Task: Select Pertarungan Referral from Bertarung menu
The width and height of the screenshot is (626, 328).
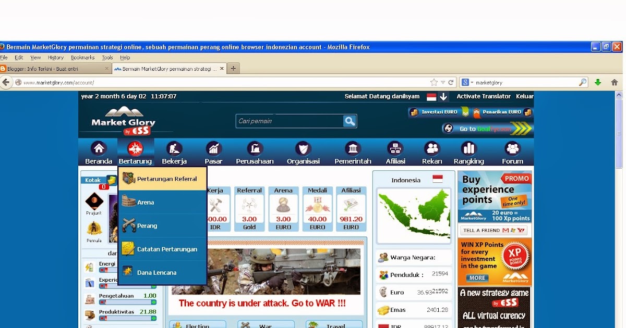Action: coord(163,179)
